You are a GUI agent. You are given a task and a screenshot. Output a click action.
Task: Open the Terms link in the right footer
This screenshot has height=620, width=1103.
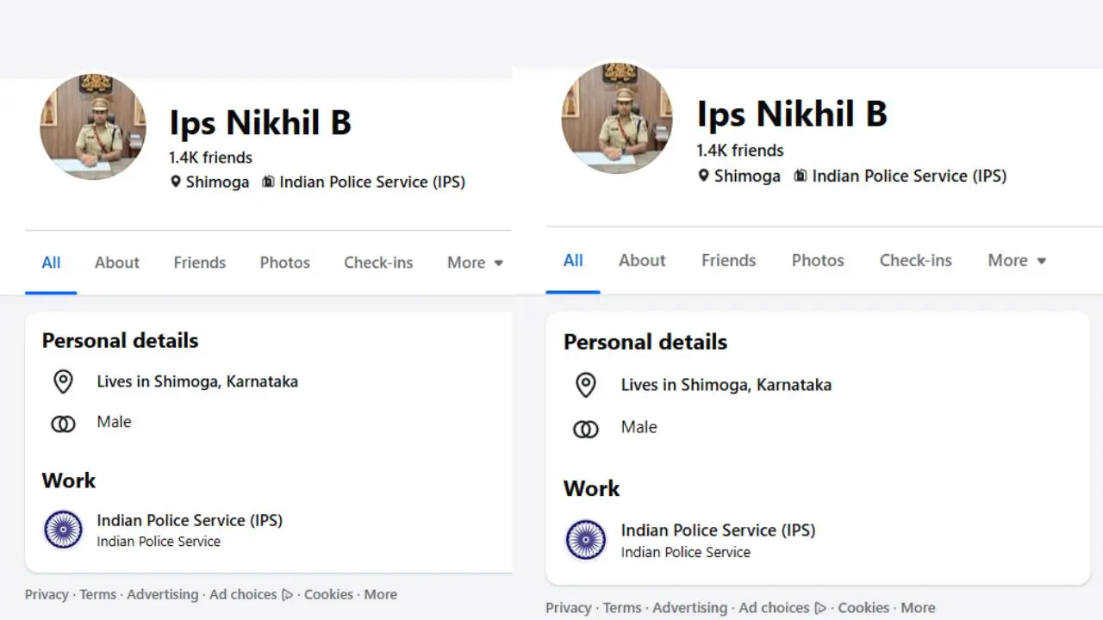622,608
